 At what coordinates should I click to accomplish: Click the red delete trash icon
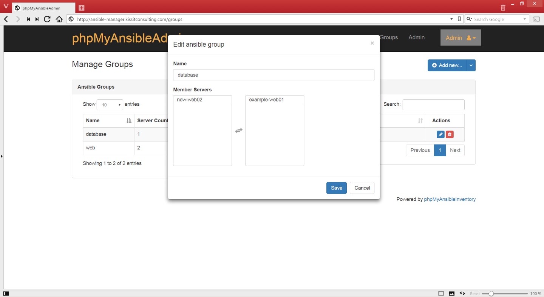450,134
